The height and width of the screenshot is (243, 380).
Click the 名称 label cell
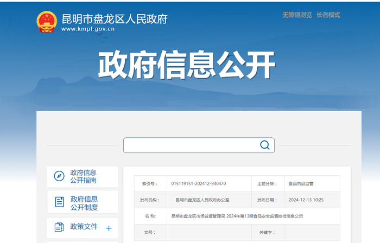pyautogui.click(x=150, y=216)
